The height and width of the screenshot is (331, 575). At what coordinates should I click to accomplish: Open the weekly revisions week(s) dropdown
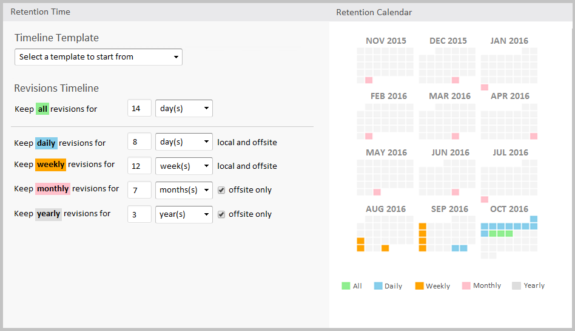pos(184,166)
